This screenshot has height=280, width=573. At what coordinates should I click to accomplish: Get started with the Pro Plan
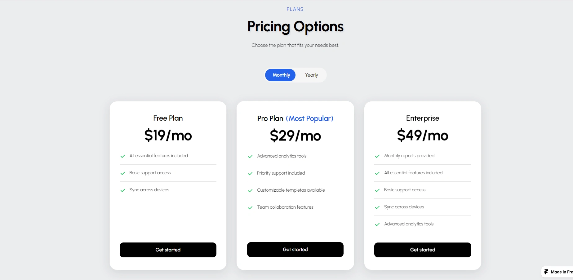[x=295, y=250]
